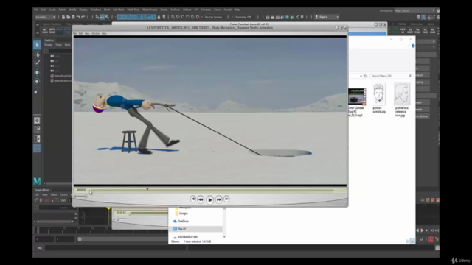Click the Outliner layout icon in the toolbox
This screenshot has width=472, height=265.
(x=37, y=148)
